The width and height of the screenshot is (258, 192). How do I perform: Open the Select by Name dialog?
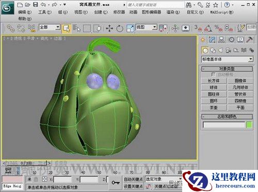[76, 28]
